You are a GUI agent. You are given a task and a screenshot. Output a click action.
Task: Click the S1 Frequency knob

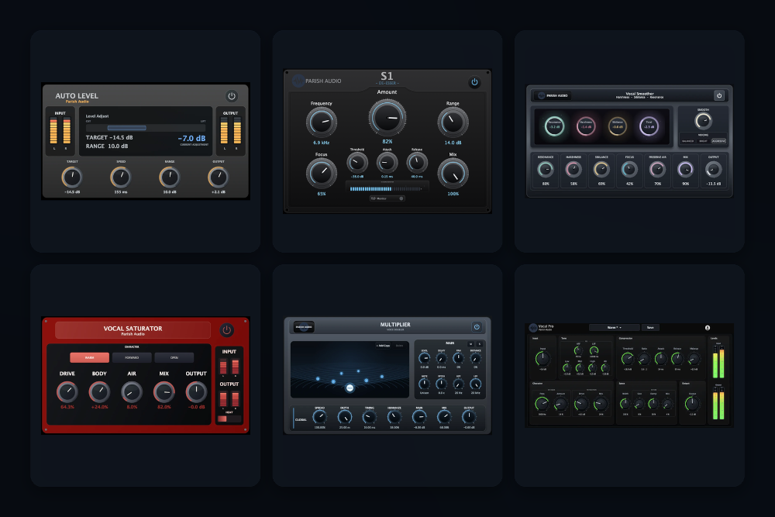322,122
